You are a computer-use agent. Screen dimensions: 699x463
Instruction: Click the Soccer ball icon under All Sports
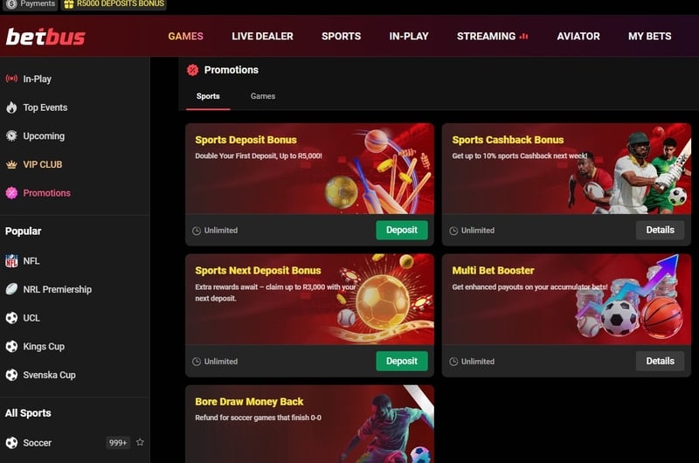[x=11, y=443]
